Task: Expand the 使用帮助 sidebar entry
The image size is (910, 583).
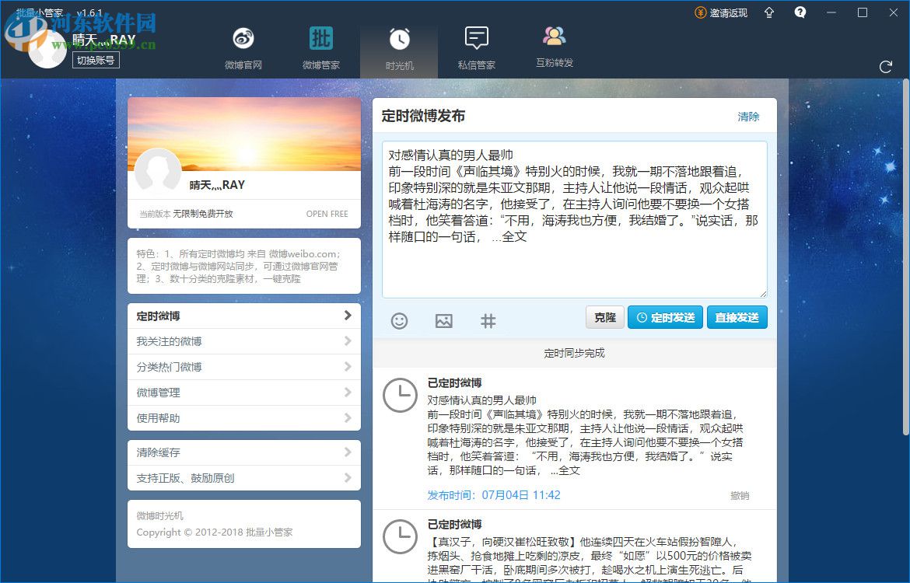Action: pos(243,417)
